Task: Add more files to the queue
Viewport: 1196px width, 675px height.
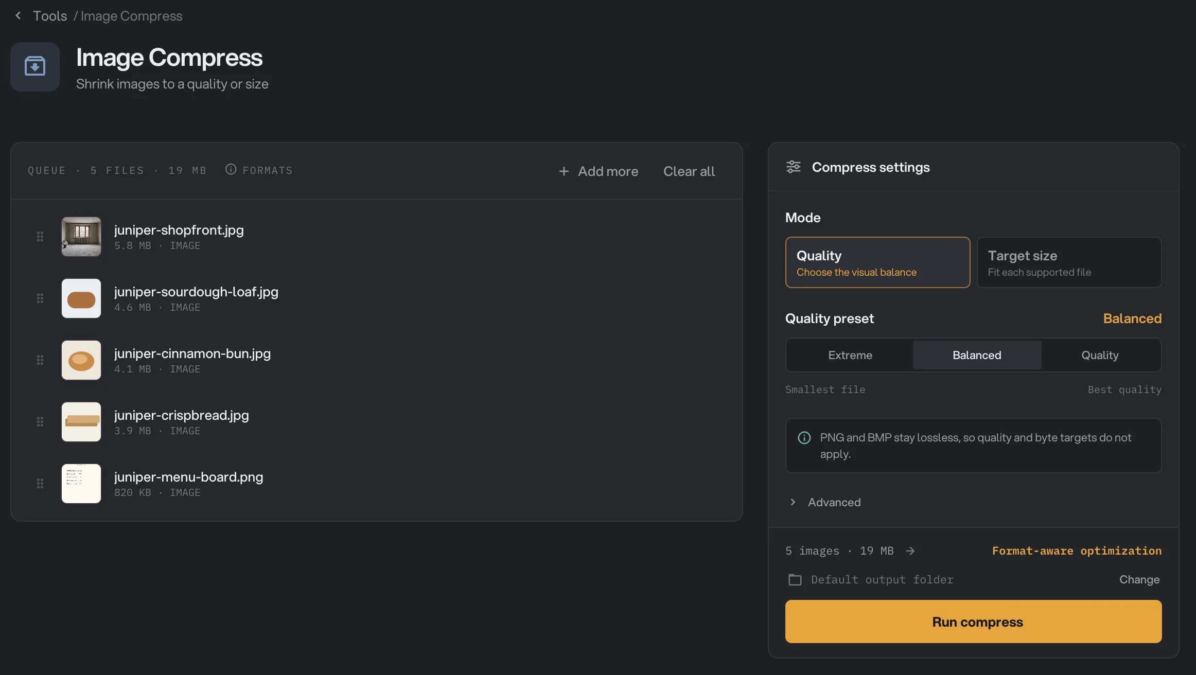Action: (599, 171)
